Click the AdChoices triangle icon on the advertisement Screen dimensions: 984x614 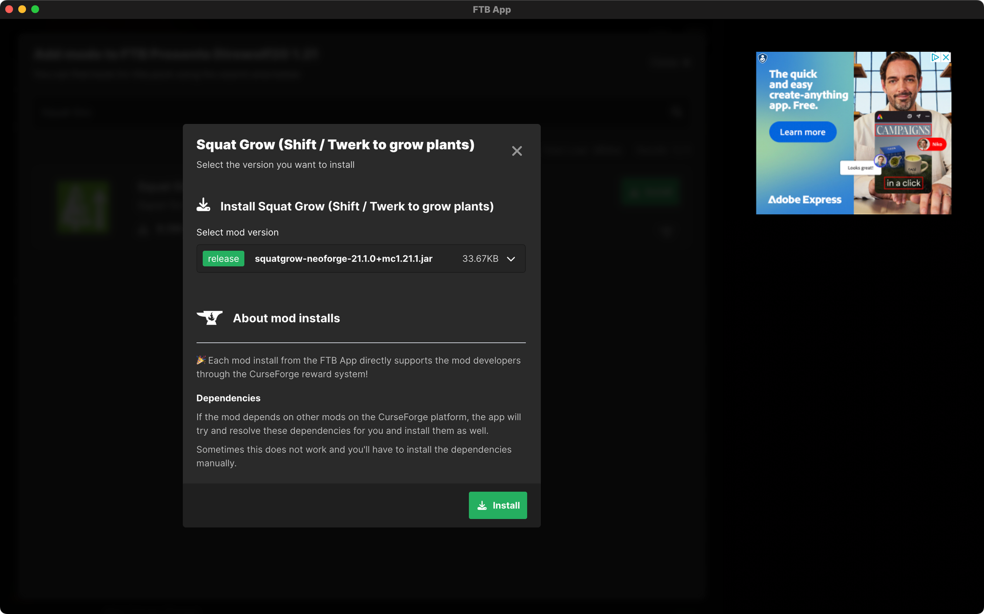(x=936, y=57)
